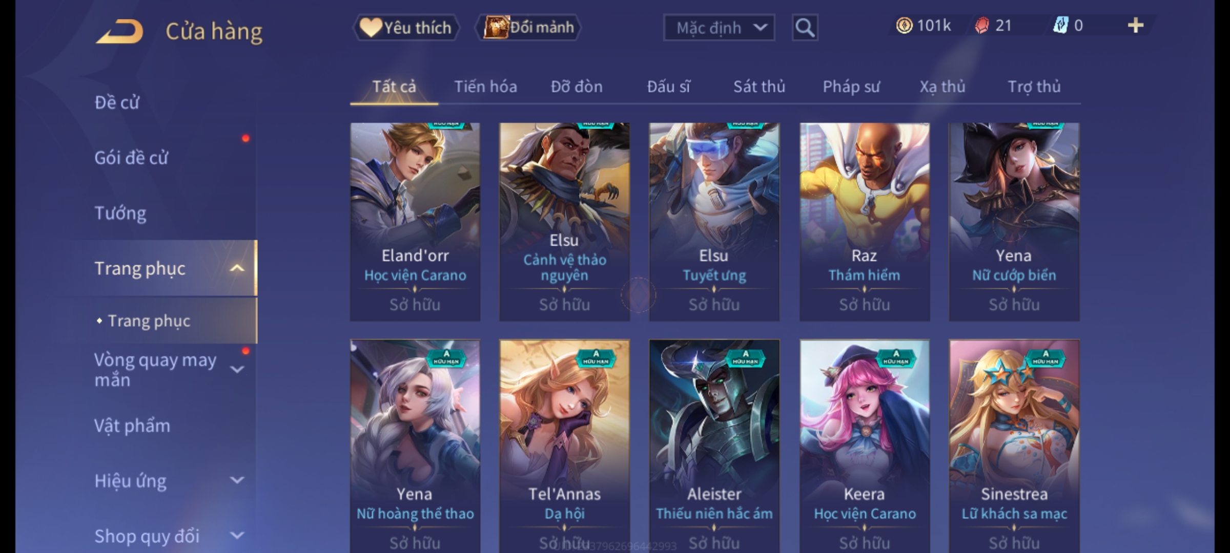
Task: Click the plus icon to add currency
Action: click(1136, 26)
